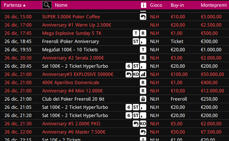
Task: Click padlock icon on Club del Poker Freeroll
Action: pos(143,99)
